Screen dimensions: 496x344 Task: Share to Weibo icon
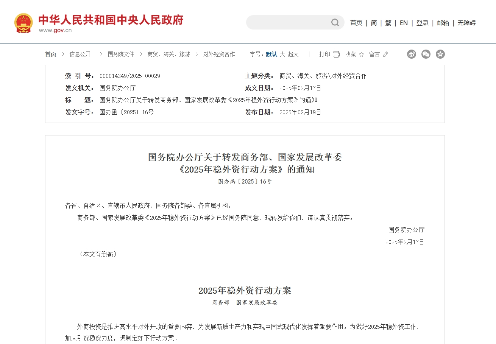(412, 54)
